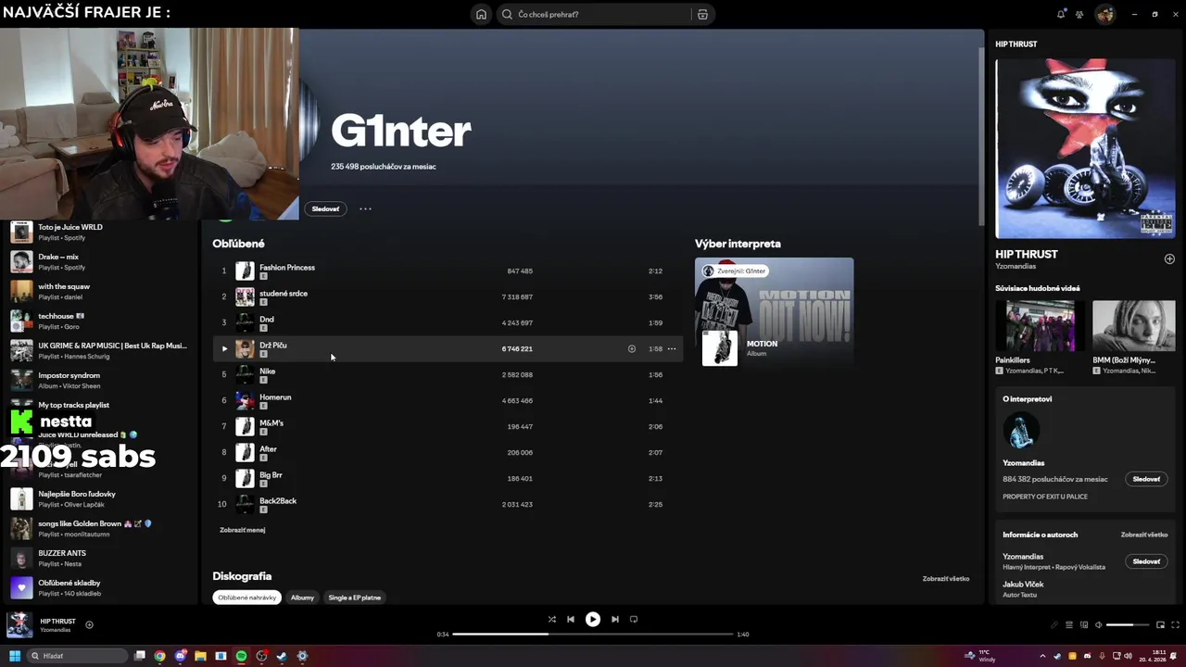The width and height of the screenshot is (1186, 667).
Task: Open Steam from the taskbar
Action: (282, 656)
